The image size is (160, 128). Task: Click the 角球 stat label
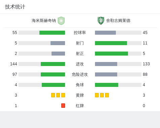[x=80, y=85]
